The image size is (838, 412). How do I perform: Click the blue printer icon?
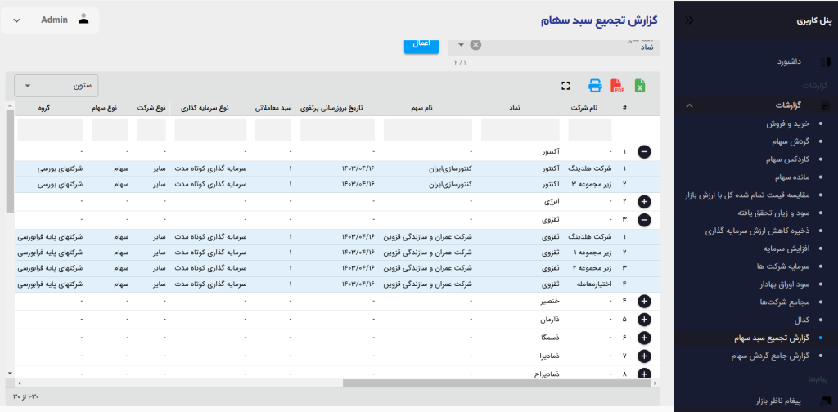pyautogui.click(x=595, y=86)
